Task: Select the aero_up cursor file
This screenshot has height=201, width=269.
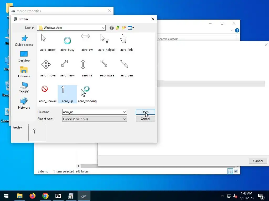Action: pyautogui.click(x=68, y=94)
